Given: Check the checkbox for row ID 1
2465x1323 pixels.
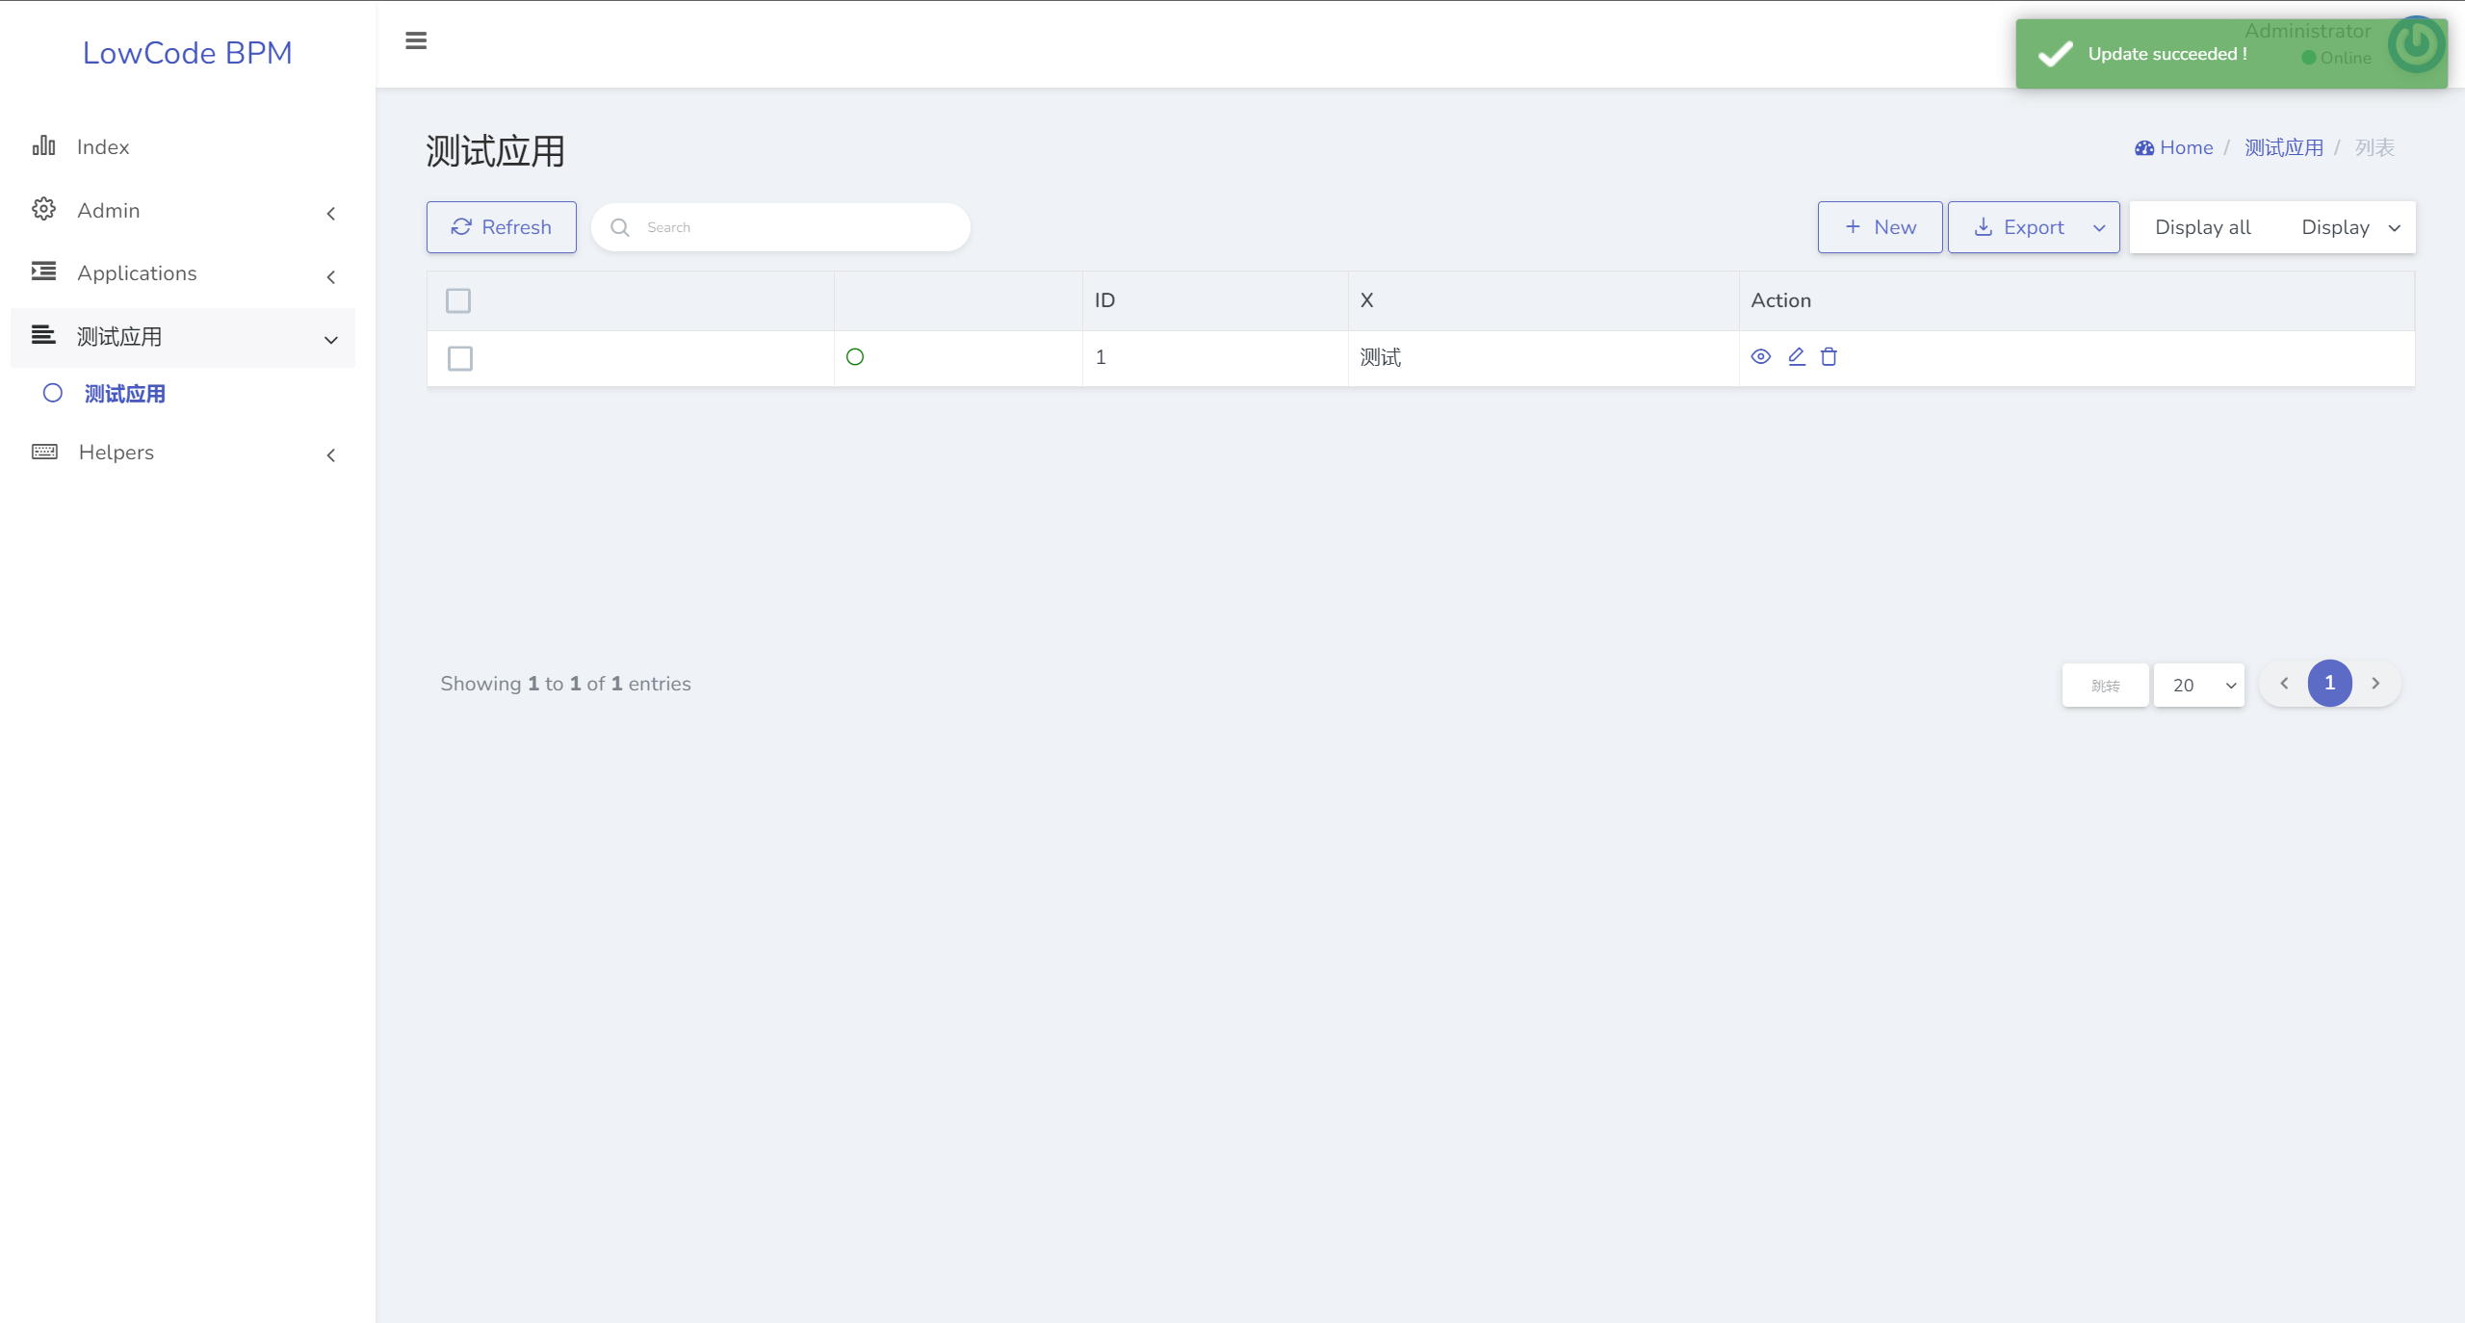Looking at the screenshot, I should coord(460,358).
